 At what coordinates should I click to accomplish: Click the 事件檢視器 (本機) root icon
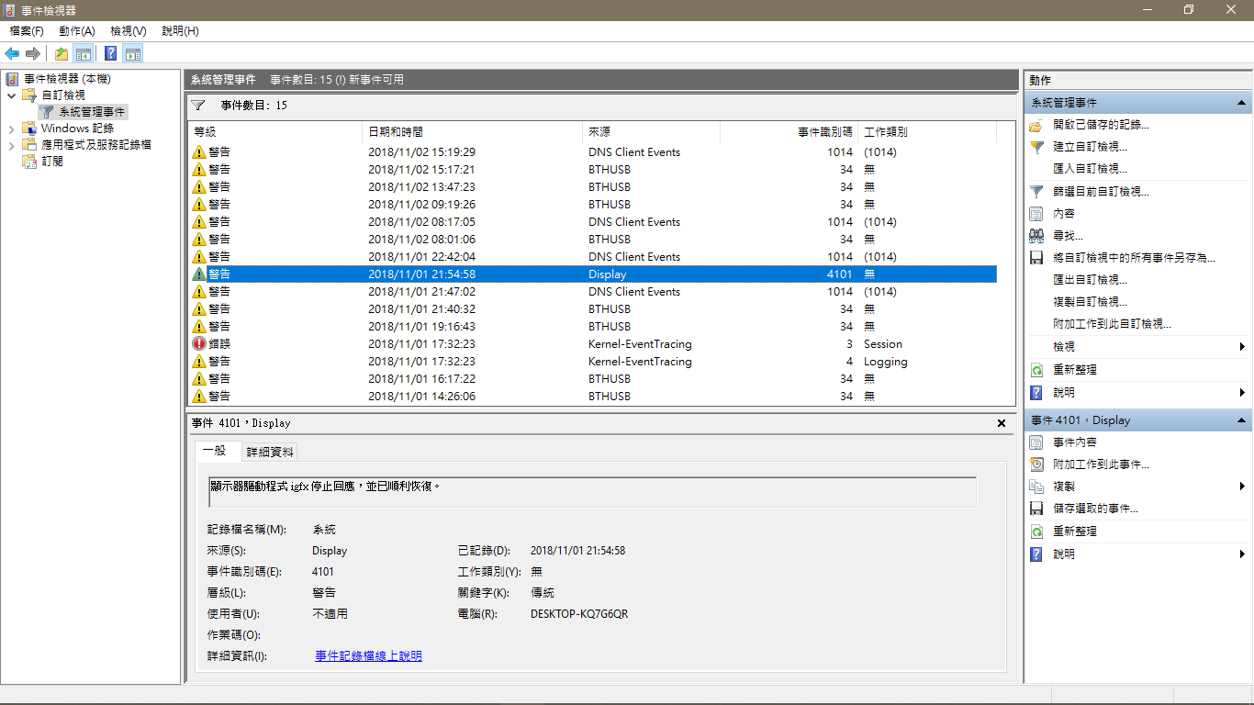[x=13, y=79]
